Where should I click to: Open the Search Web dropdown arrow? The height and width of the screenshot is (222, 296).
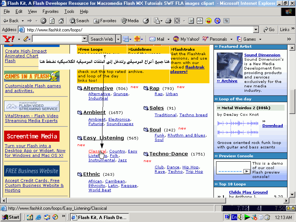click(118, 39)
